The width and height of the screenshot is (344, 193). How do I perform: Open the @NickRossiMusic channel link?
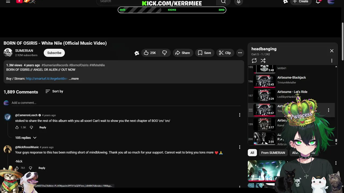[x=27, y=147]
